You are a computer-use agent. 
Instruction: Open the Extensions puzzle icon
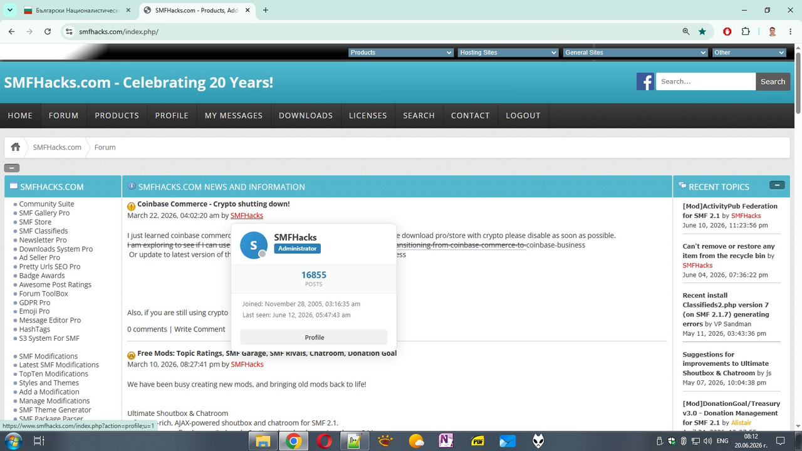click(746, 31)
